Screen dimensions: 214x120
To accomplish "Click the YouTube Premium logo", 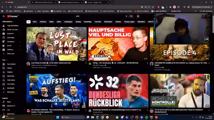I will tap(12, 16).
